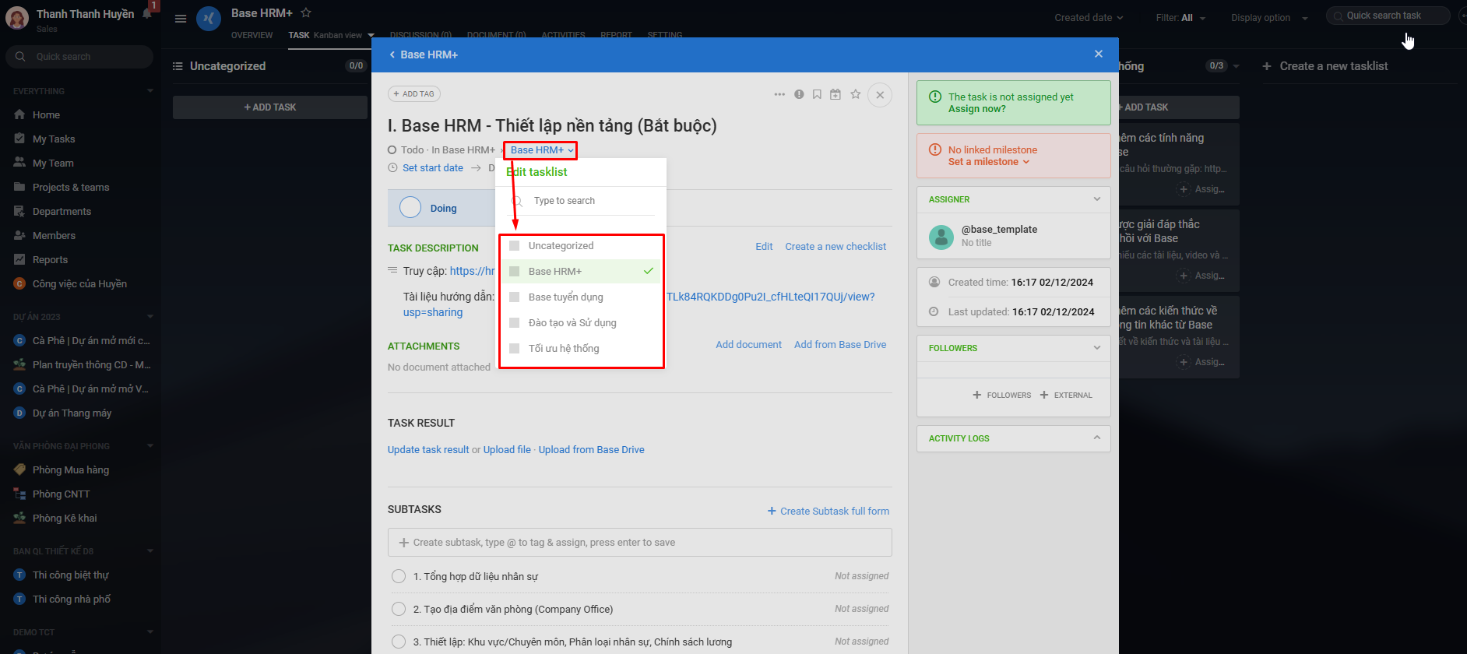Collapse the FOLLOWERS section
The height and width of the screenshot is (654, 1467).
[x=1097, y=348]
